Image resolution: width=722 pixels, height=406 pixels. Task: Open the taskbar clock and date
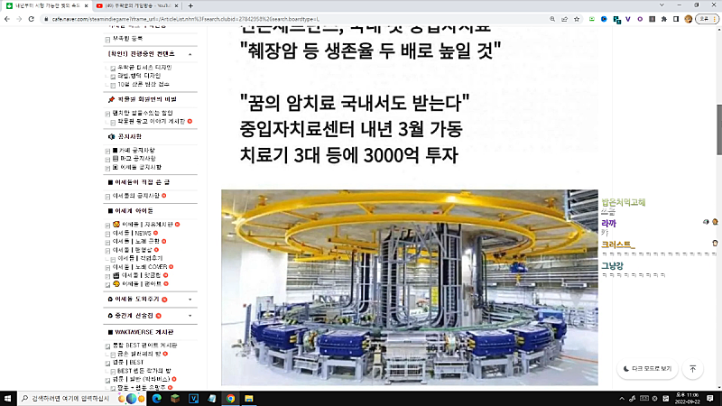[687, 398]
